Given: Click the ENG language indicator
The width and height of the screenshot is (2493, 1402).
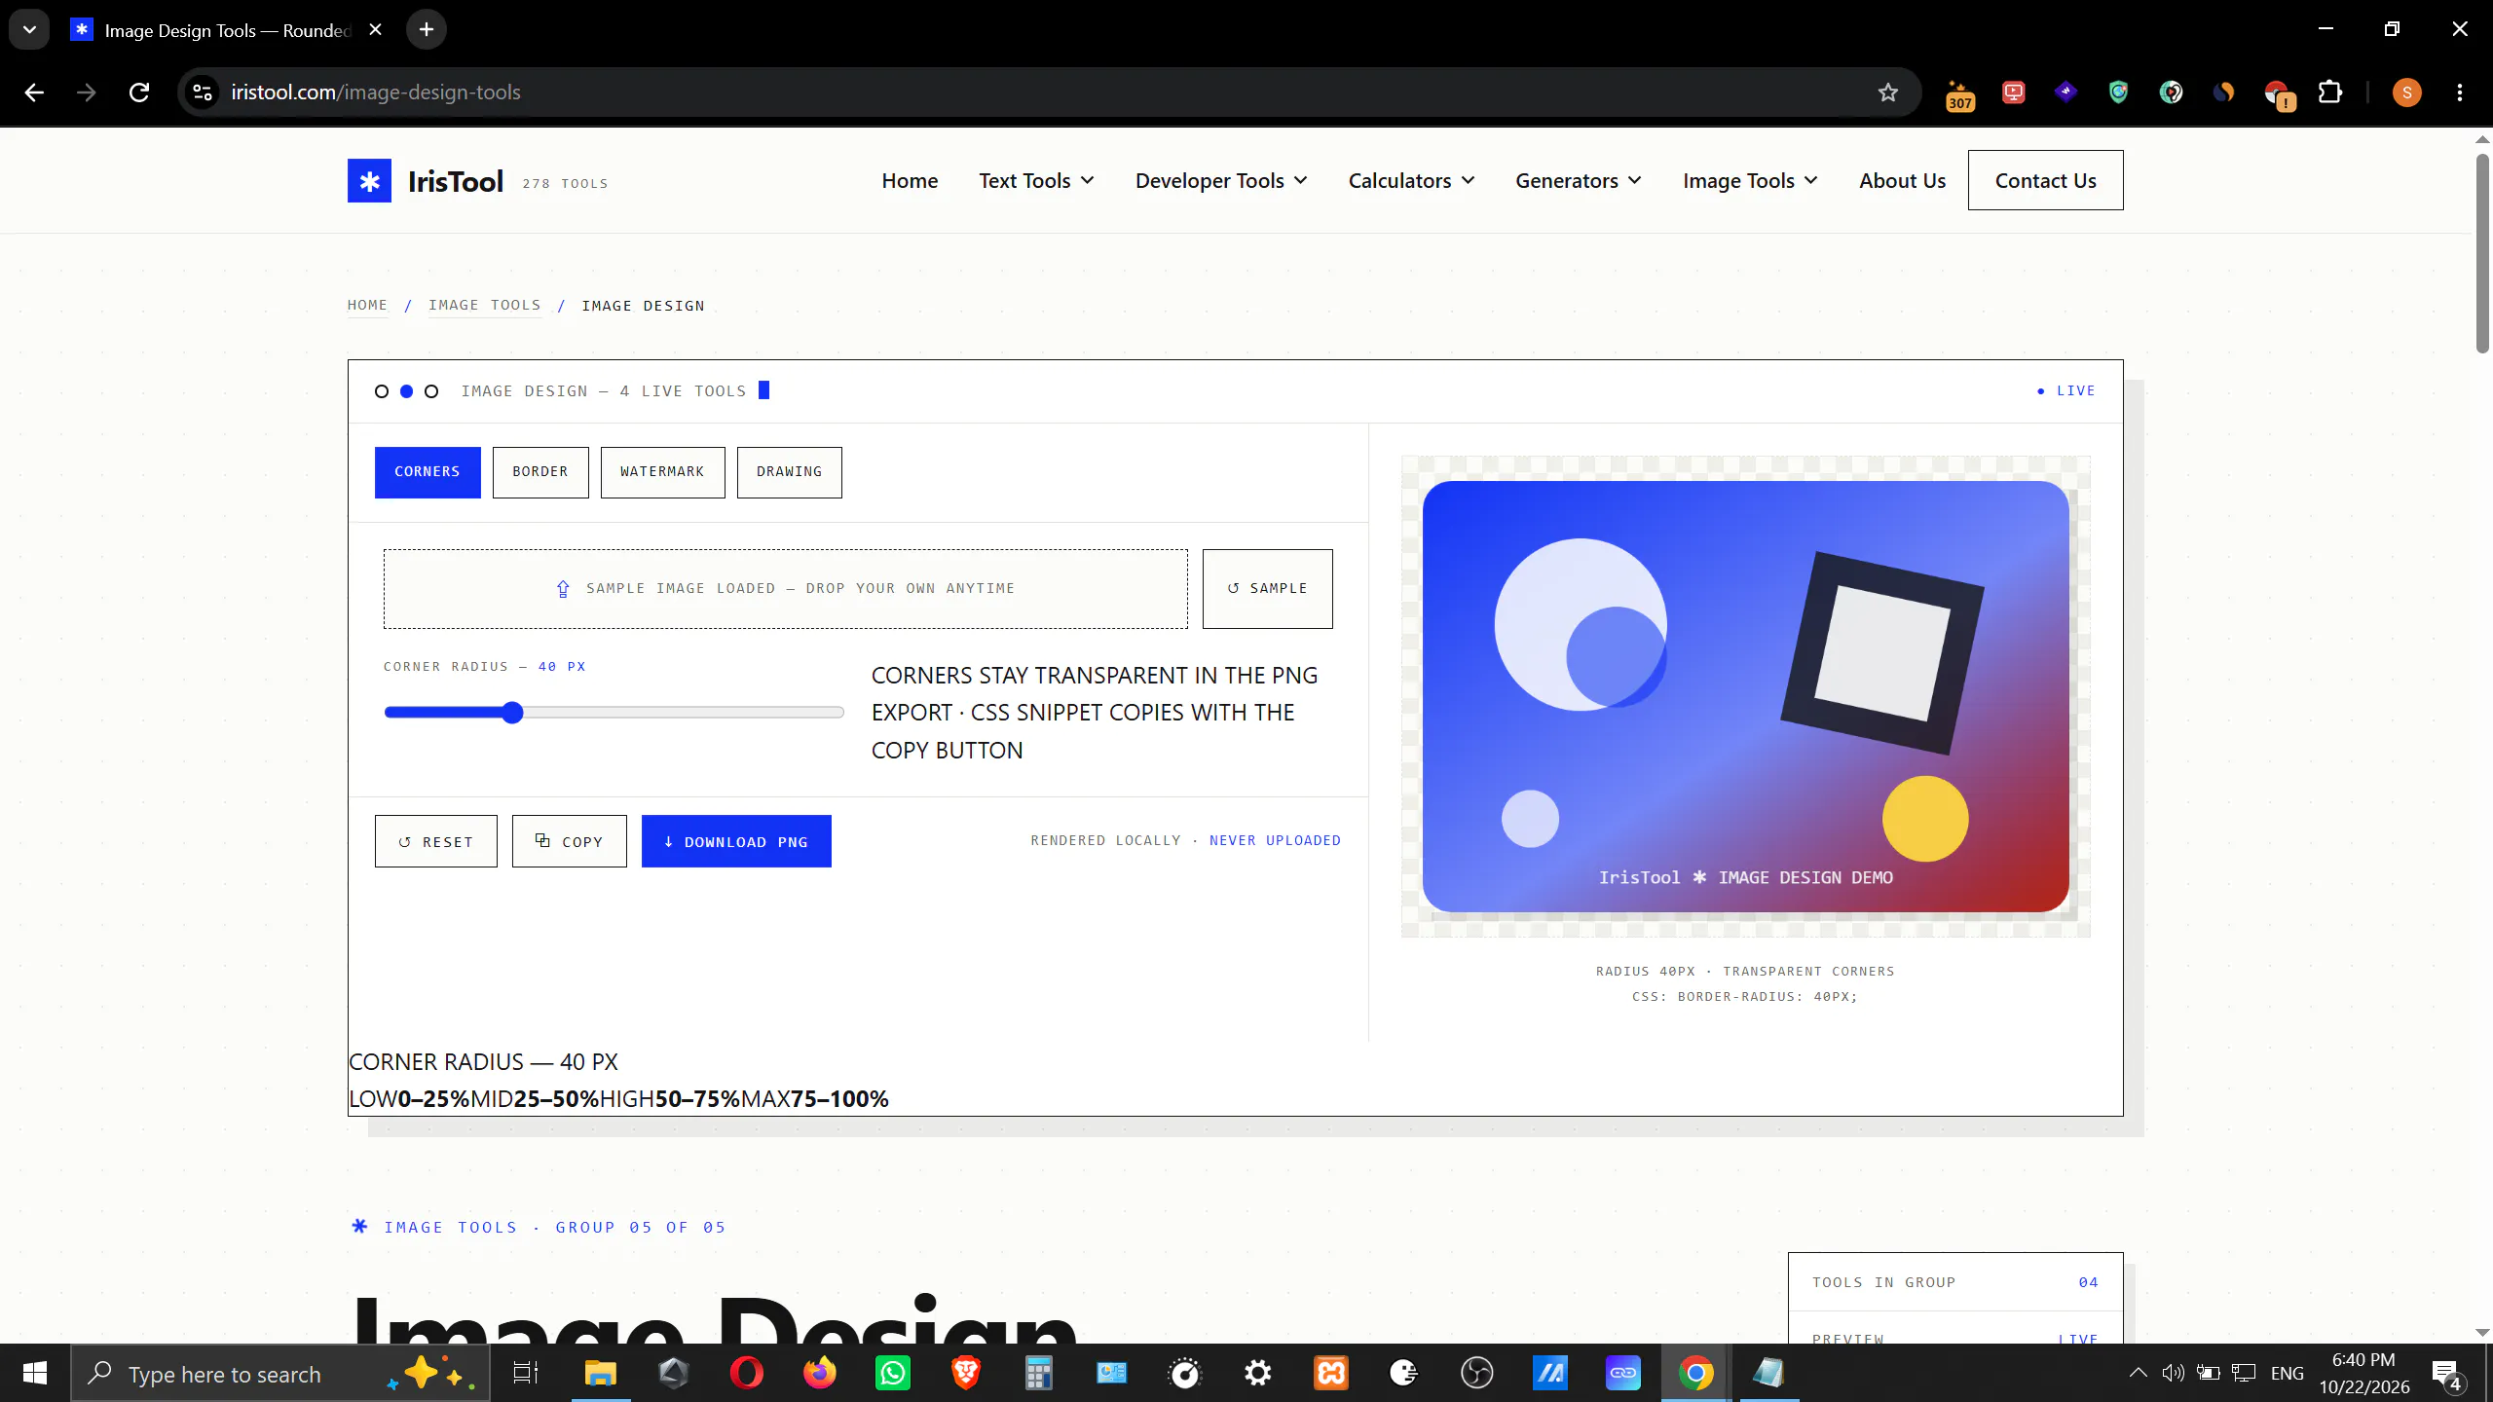Looking at the screenshot, I should point(2288,1374).
